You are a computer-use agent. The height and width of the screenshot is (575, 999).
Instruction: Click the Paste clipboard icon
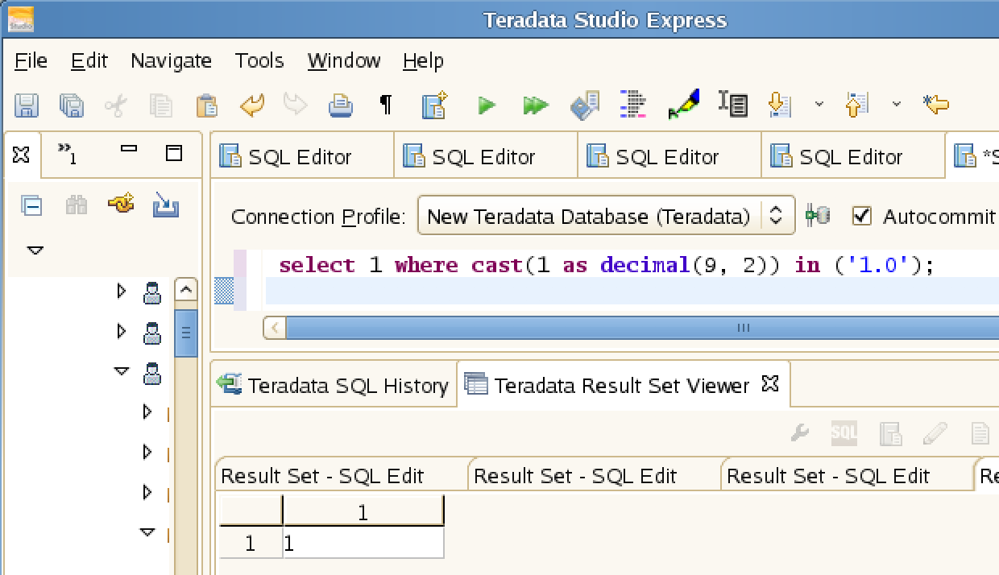(207, 105)
